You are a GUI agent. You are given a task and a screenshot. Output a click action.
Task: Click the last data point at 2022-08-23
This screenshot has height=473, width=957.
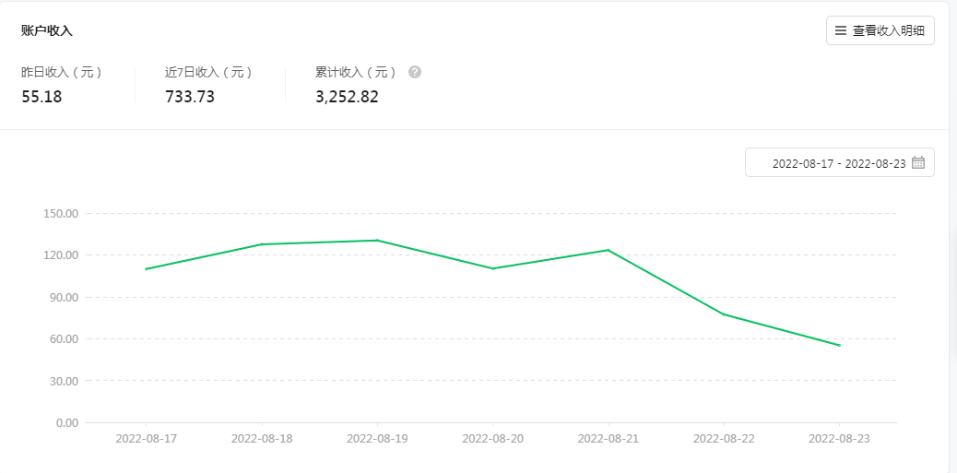click(x=839, y=346)
